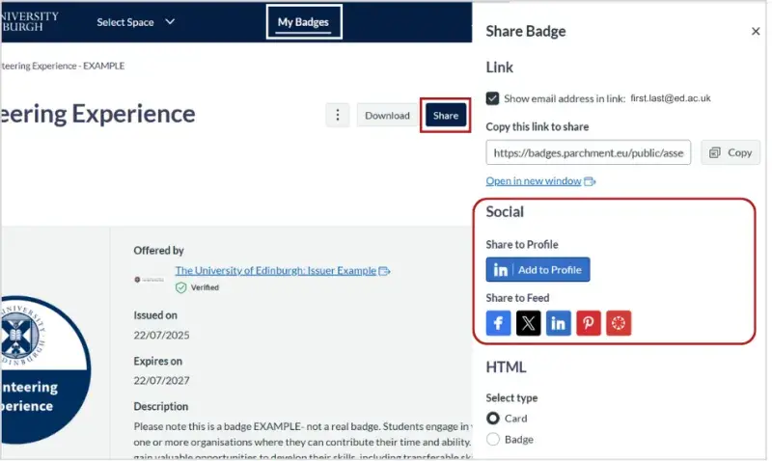Screen dimensions: 772x461
Task: Click the issued date 22/07/2025
Action: click(162, 337)
